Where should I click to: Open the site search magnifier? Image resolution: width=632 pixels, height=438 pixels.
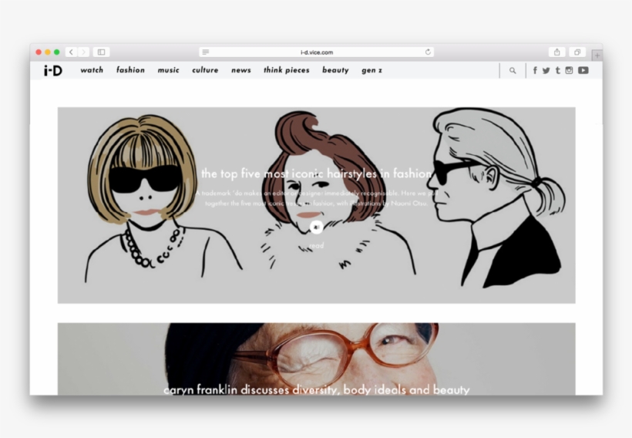point(513,71)
